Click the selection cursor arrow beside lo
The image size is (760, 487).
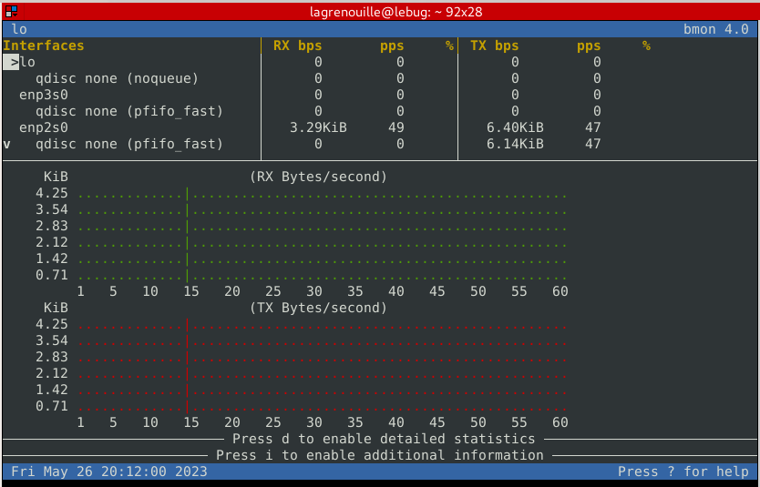pos(11,62)
